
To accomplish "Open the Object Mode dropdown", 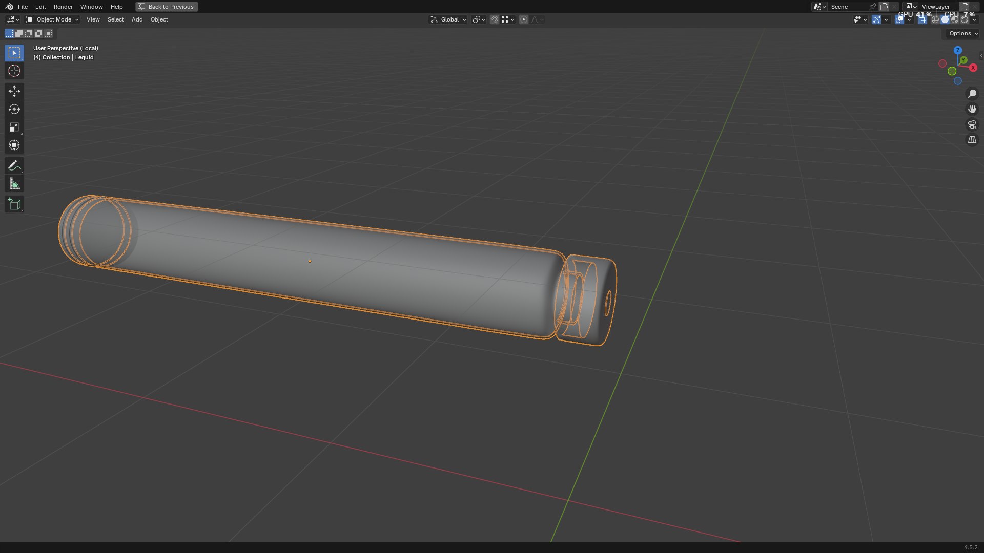I will click(x=52, y=19).
